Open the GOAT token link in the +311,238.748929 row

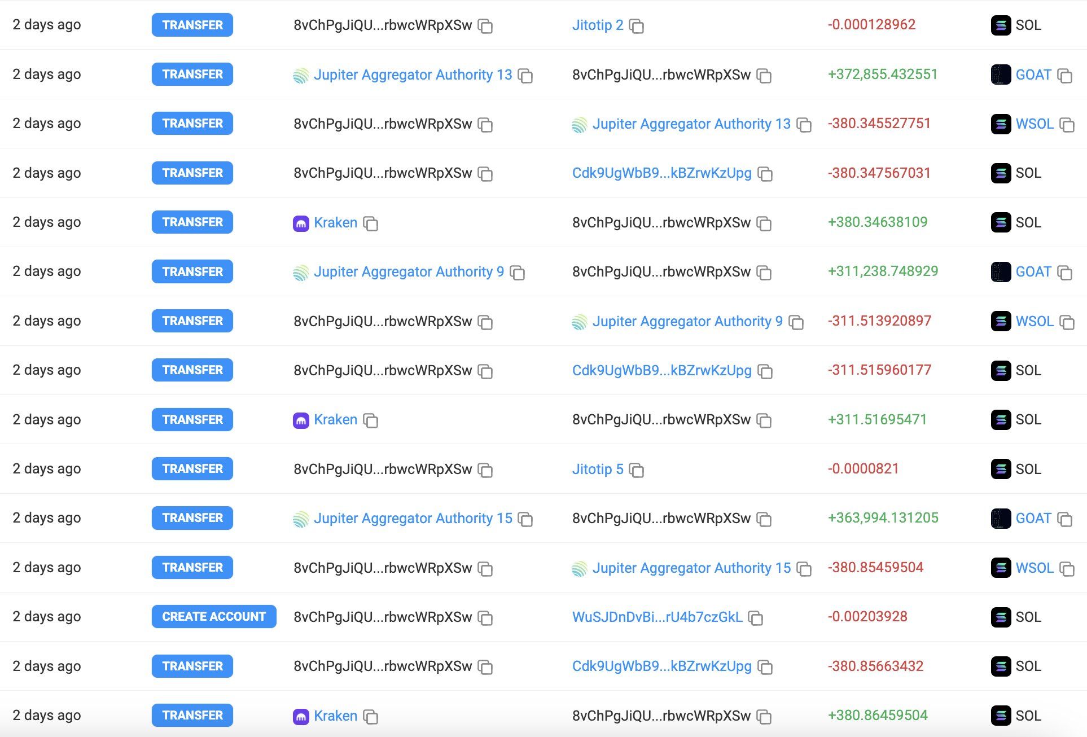[1033, 271]
